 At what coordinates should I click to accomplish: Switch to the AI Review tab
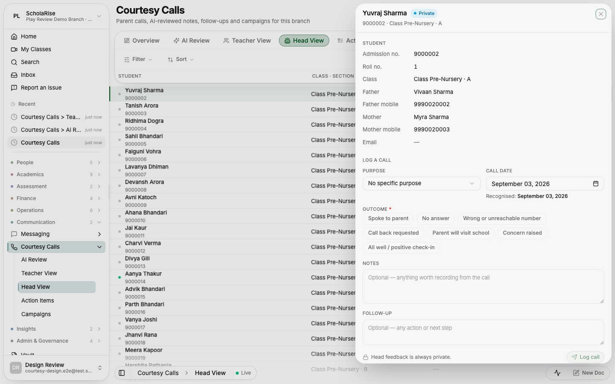[191, 41]
